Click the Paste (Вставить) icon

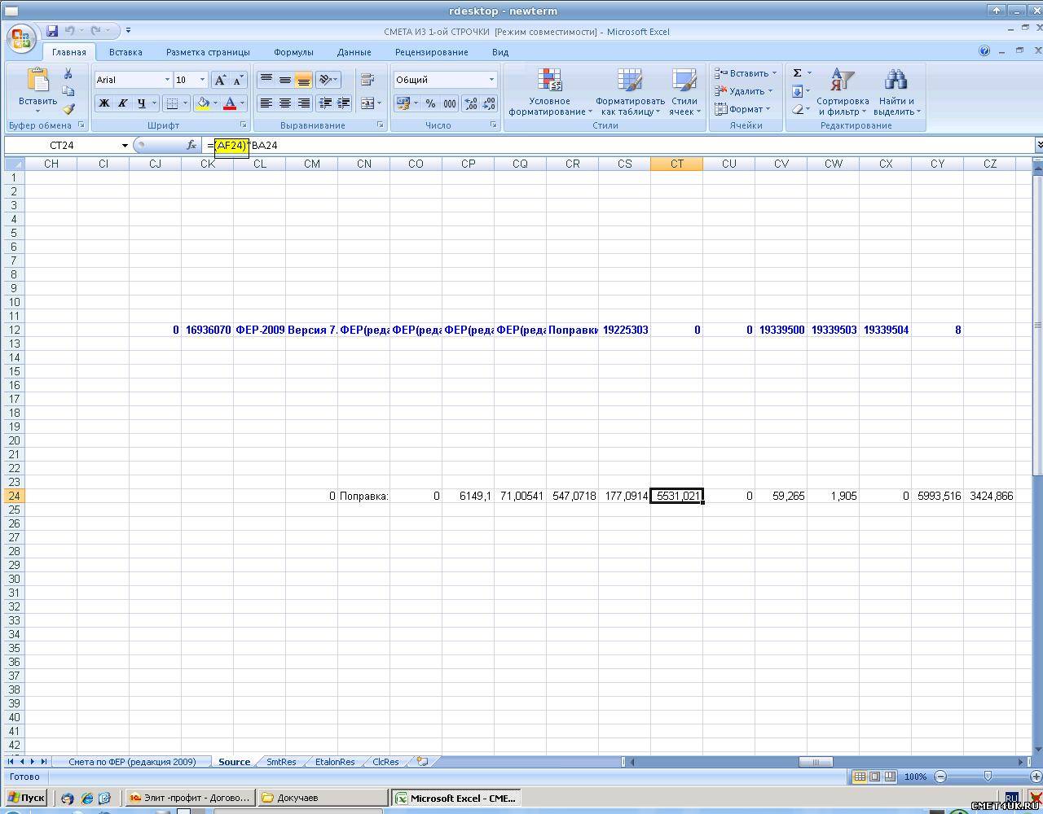point(37,81)
